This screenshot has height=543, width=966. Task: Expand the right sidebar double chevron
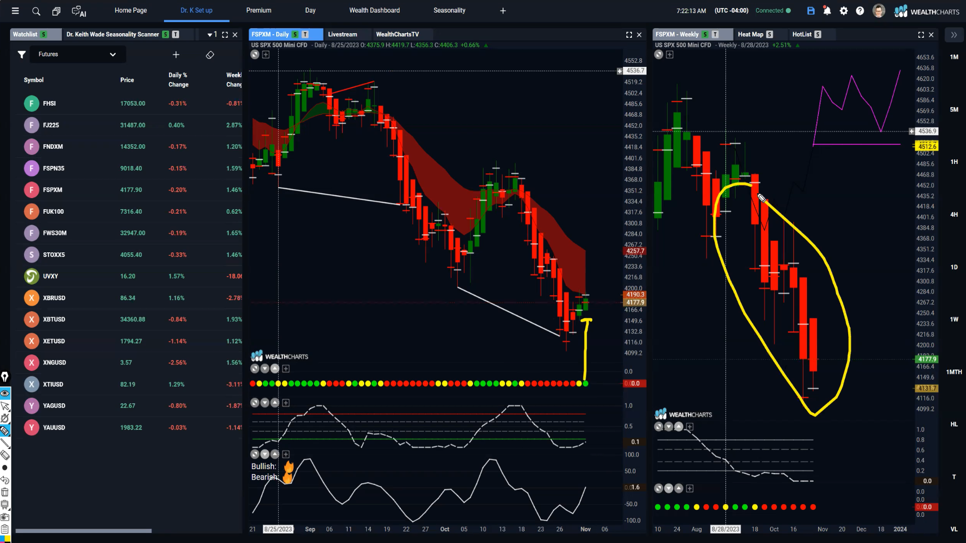(954, 35)
